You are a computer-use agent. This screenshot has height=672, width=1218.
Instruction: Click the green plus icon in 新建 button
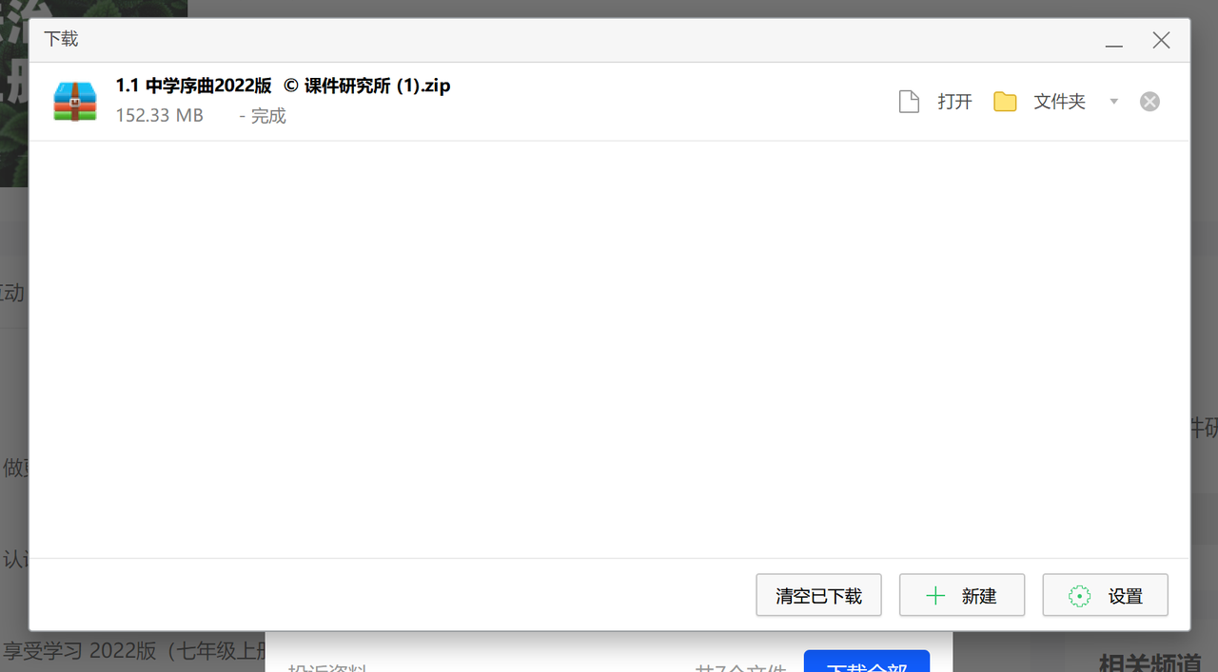pyautogui.click(x=935, y=595)
